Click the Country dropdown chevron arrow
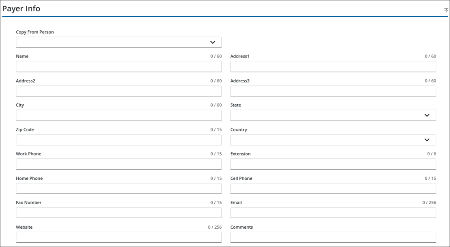Viewport: 450px width, 247px height. (427, 140)
